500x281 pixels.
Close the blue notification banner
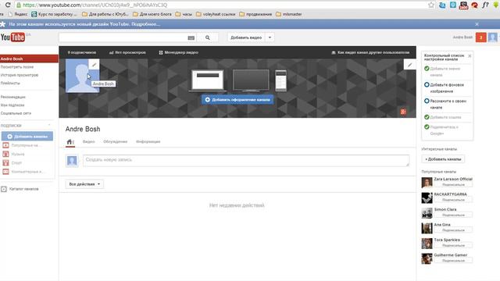[x=477, y=24]
